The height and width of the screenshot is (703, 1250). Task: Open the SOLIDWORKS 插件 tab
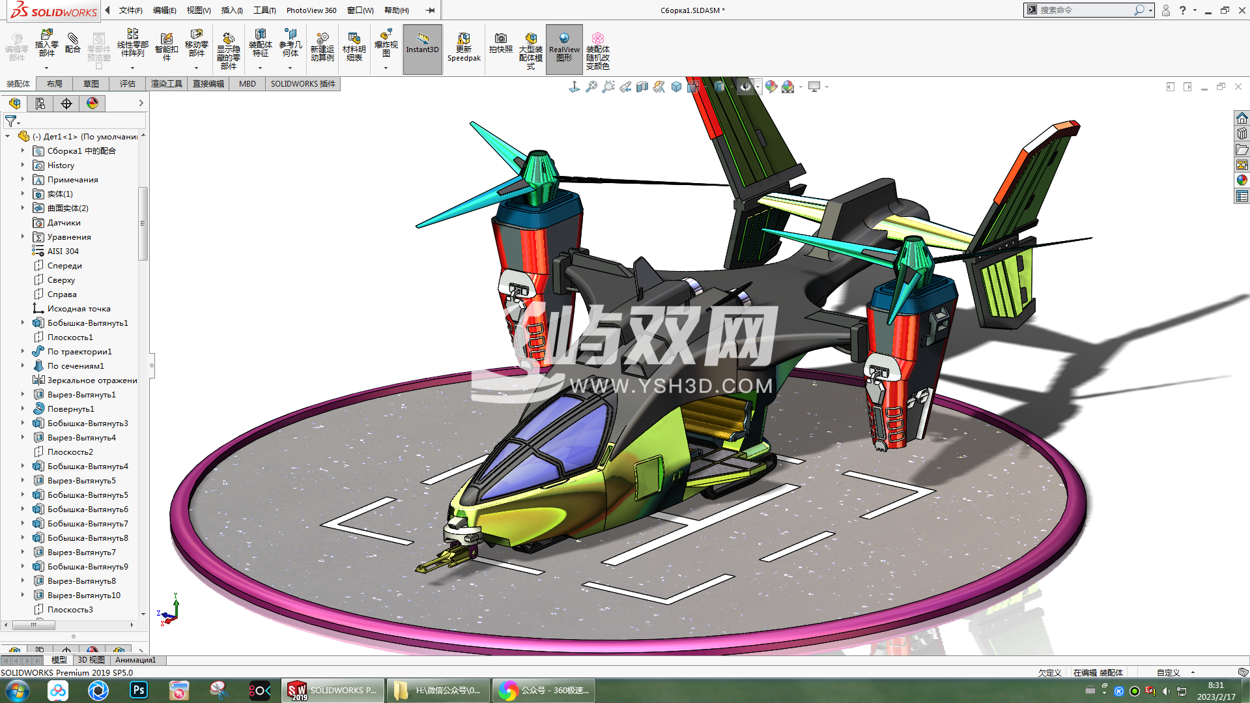pyautogui.click(x=303, y=84)
